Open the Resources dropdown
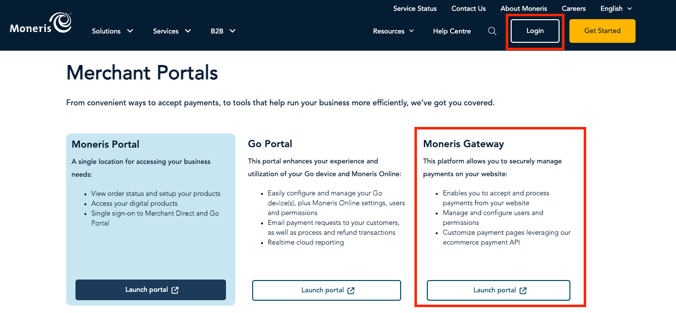The image size is (676, 313). point(393,31)
